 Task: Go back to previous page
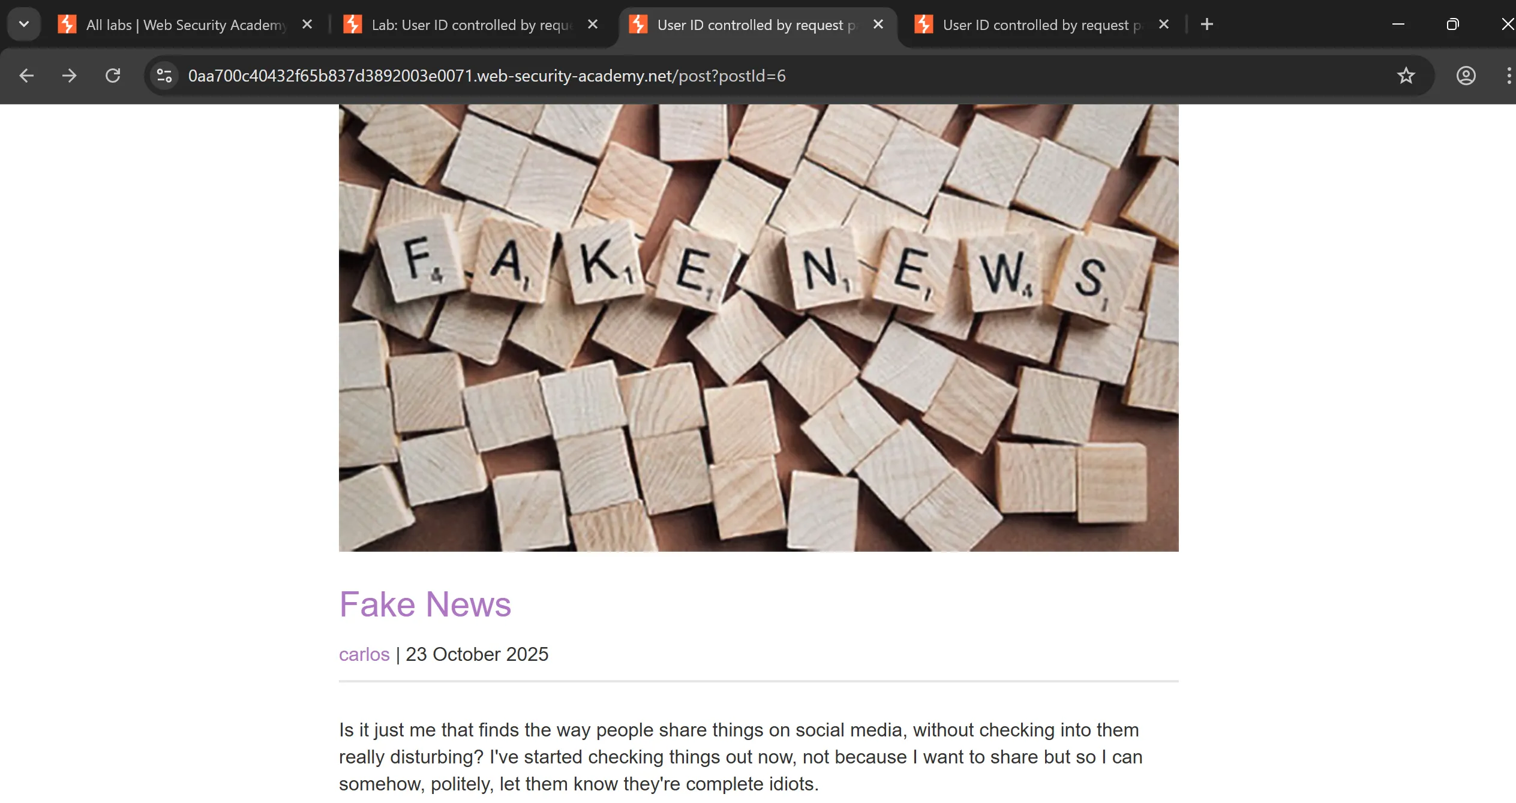coord(26,76)
